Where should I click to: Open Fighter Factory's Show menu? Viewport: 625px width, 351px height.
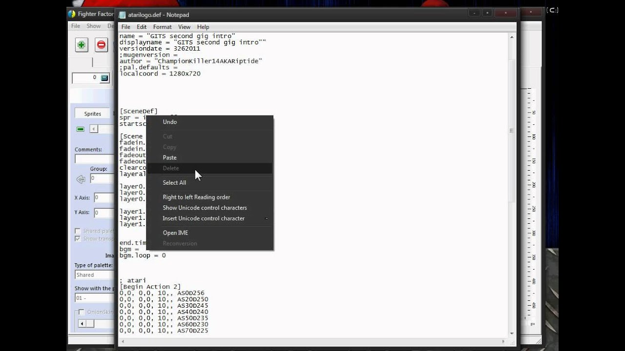[93, 26]
